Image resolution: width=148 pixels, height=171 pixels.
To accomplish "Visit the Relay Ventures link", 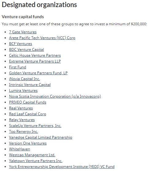I will pyautogui.click(x=22, y=120).
